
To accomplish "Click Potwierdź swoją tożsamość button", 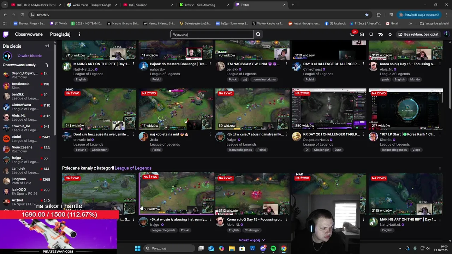I will (419, 15).
